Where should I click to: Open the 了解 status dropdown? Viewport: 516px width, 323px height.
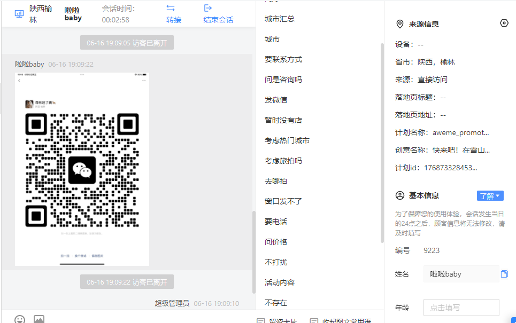coord(490,196)
